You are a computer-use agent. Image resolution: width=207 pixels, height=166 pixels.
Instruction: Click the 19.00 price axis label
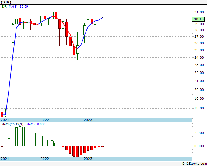tap(199, 99)
